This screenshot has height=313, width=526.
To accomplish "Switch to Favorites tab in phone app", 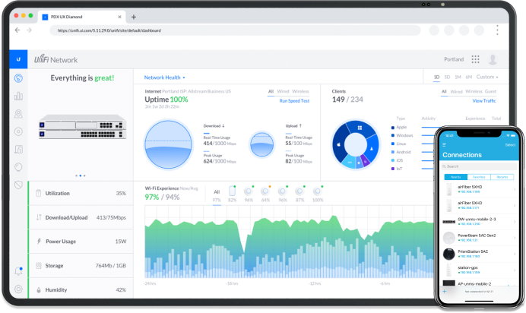I will [x=480, y=176].
